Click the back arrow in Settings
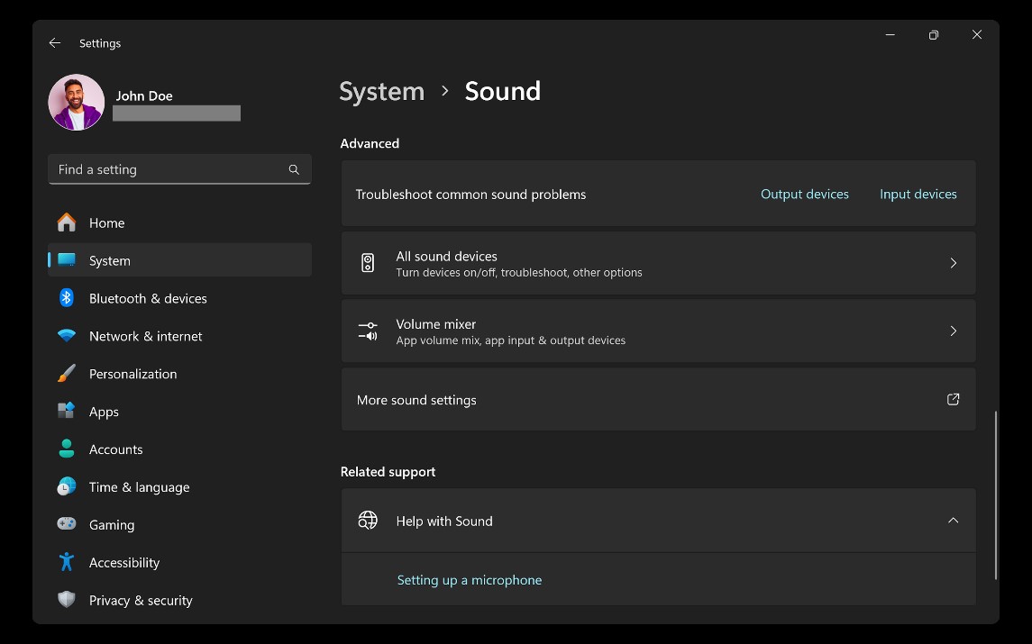 pos(55,42)
